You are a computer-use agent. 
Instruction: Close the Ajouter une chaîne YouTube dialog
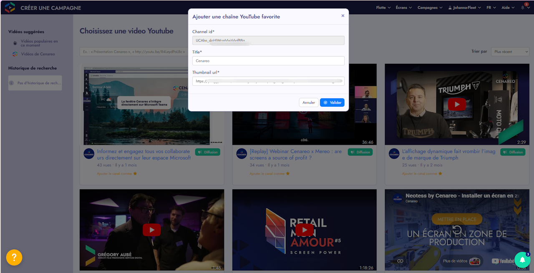click(x=343, y=16)
